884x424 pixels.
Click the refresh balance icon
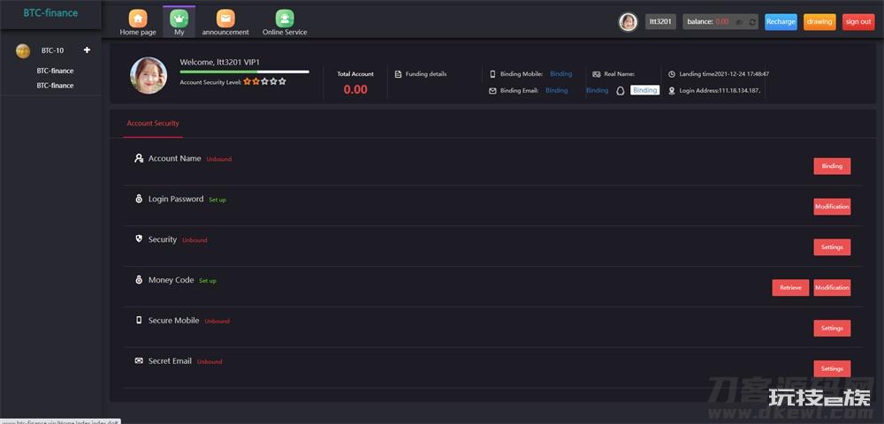[752, 22]
